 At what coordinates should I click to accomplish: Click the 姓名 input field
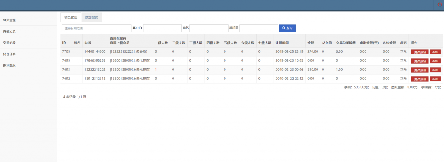coord(209,28)
